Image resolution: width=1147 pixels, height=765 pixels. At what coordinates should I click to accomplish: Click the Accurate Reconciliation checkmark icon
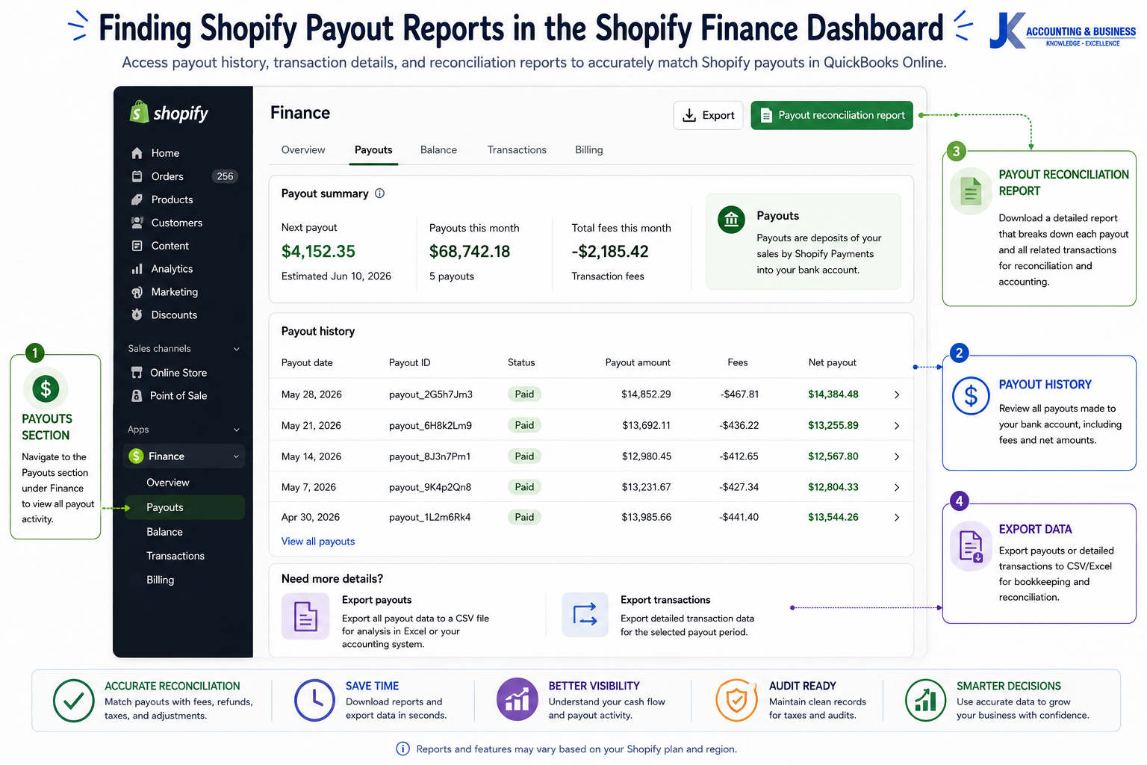(x=73, y=701)
